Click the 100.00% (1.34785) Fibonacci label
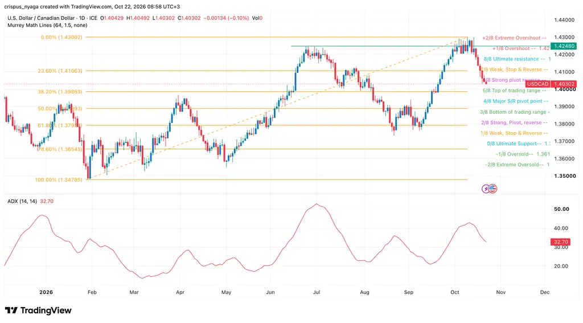The width and height of the screenshot is (583, 323). click(59, 180)
